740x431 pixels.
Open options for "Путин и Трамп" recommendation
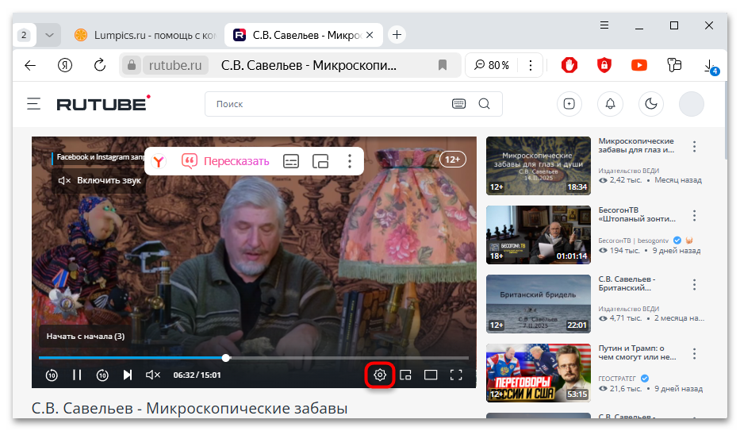tap(694, 353)
